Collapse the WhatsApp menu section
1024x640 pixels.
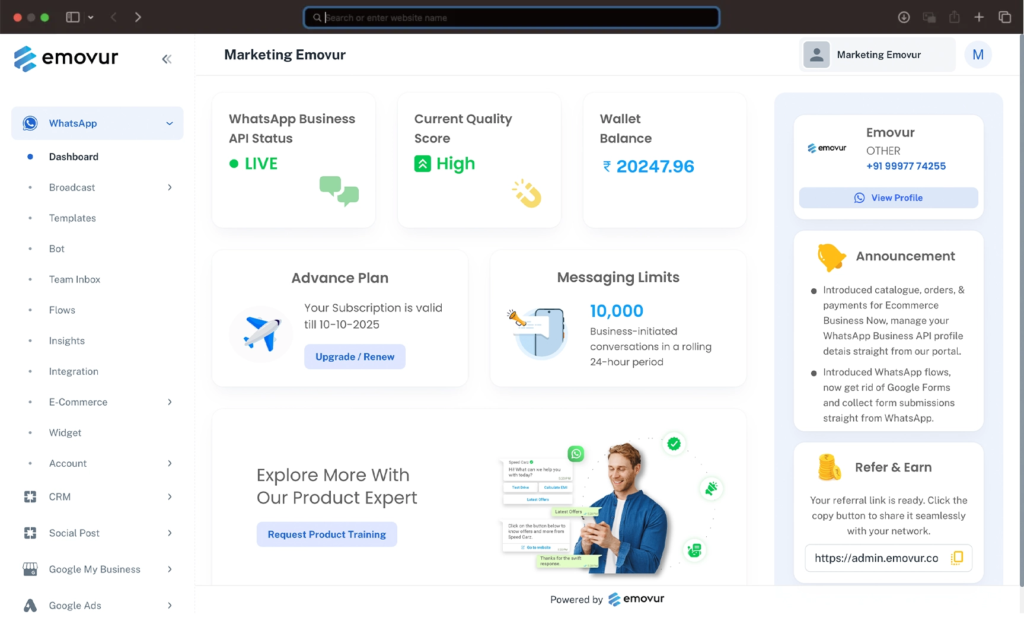[170, 123]
